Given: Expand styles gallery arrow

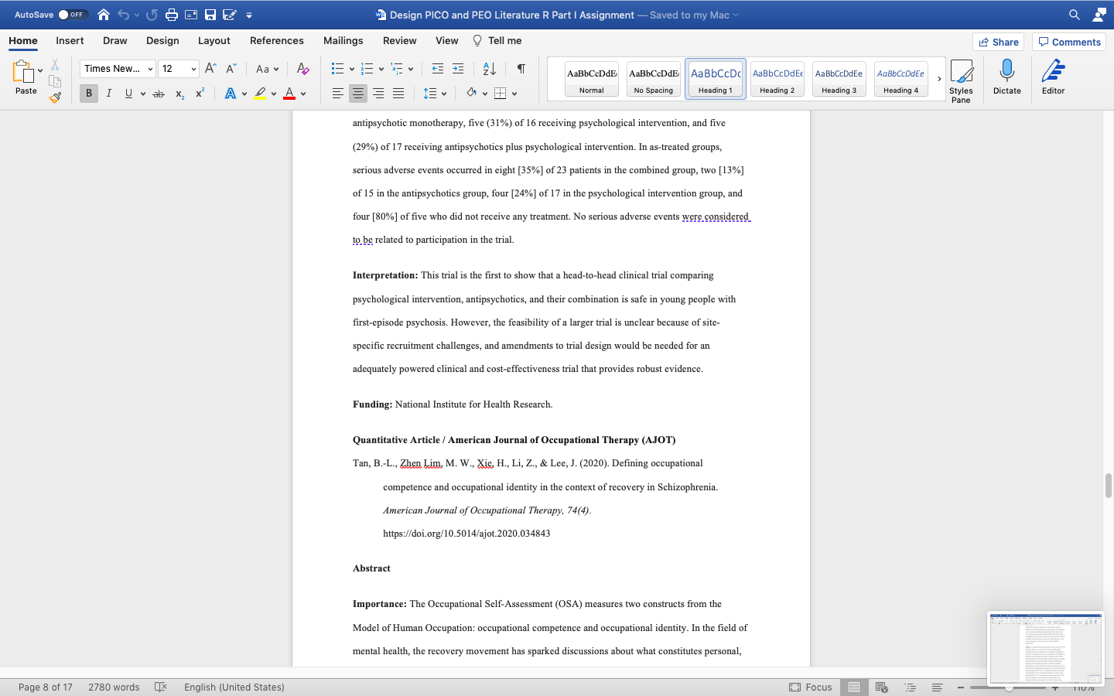Looking at the screenshot, I should pos(939,79).
